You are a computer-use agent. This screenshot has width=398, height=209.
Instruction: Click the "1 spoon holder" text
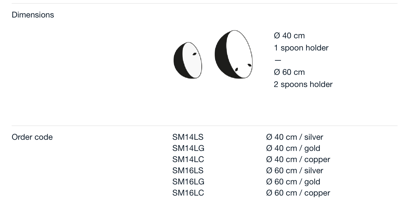[301, 48]
